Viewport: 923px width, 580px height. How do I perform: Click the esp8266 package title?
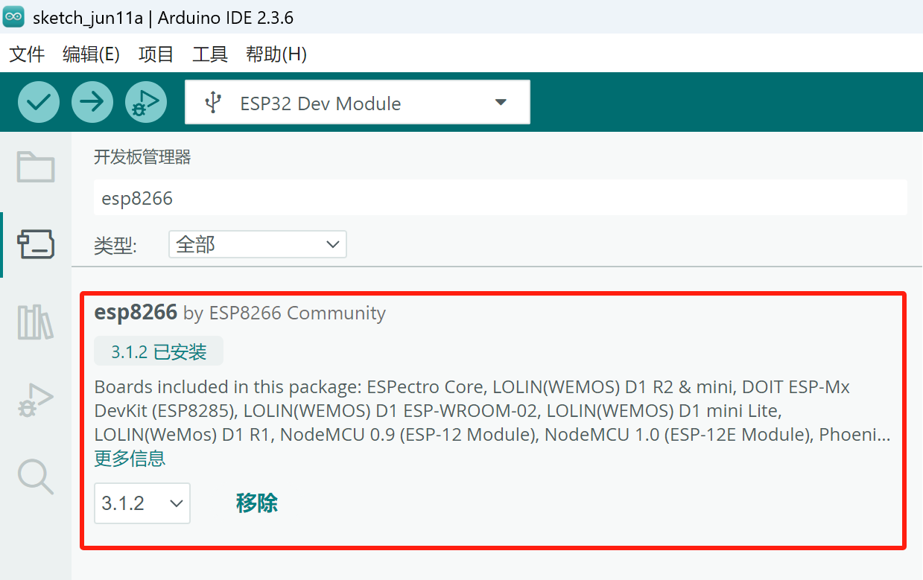[136, 313]
